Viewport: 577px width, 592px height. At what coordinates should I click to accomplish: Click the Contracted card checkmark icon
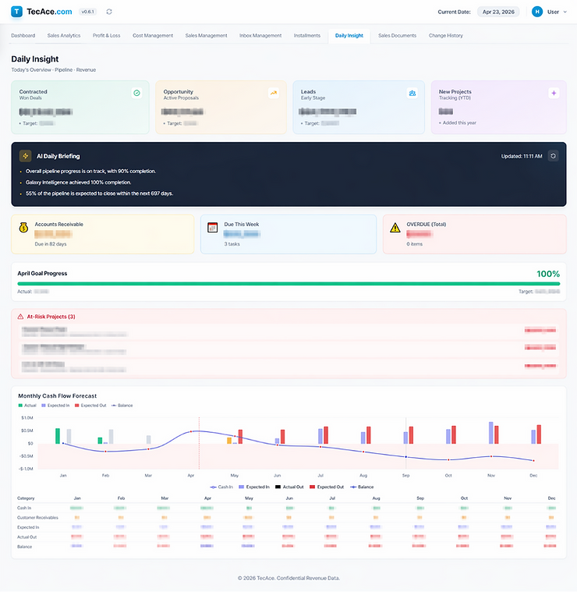(137, 93)
